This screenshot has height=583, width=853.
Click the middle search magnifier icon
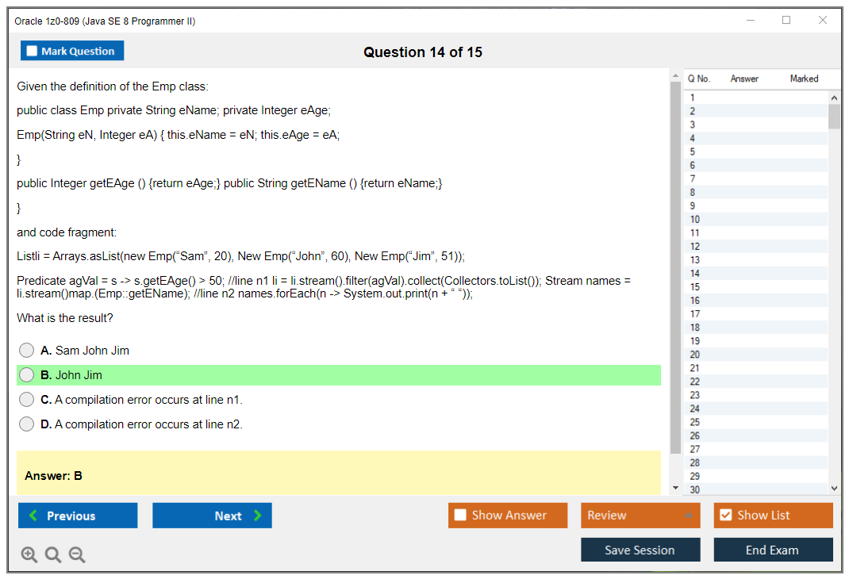(53, 554)
